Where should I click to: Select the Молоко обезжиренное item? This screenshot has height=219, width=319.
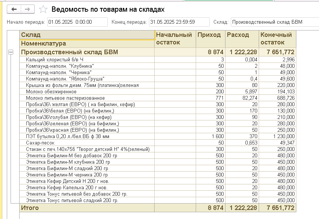(x=51, y=91)
